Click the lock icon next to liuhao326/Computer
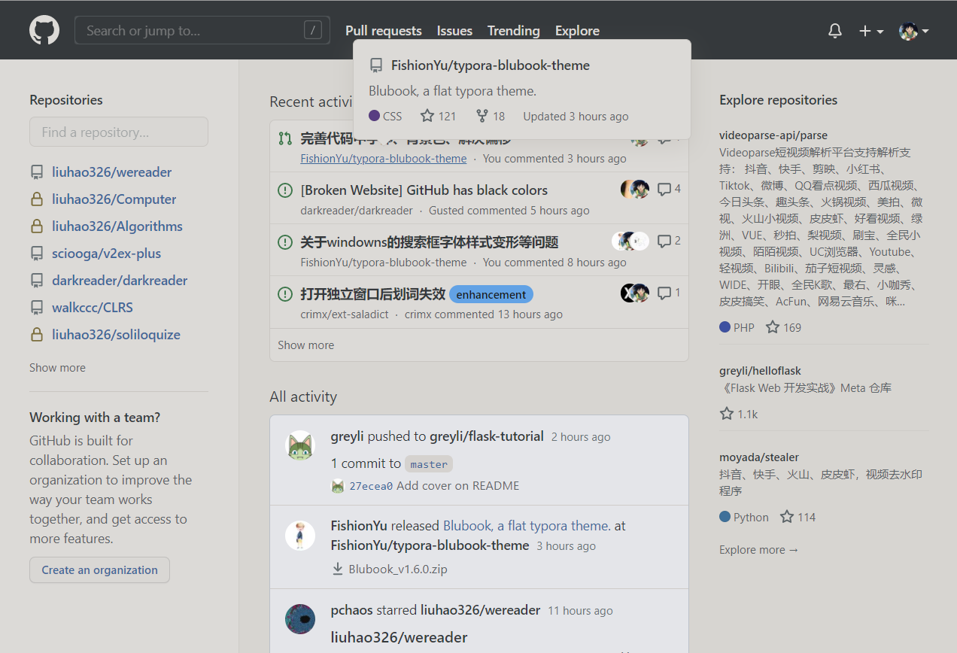The image size is (957, 653). point(36,199)
